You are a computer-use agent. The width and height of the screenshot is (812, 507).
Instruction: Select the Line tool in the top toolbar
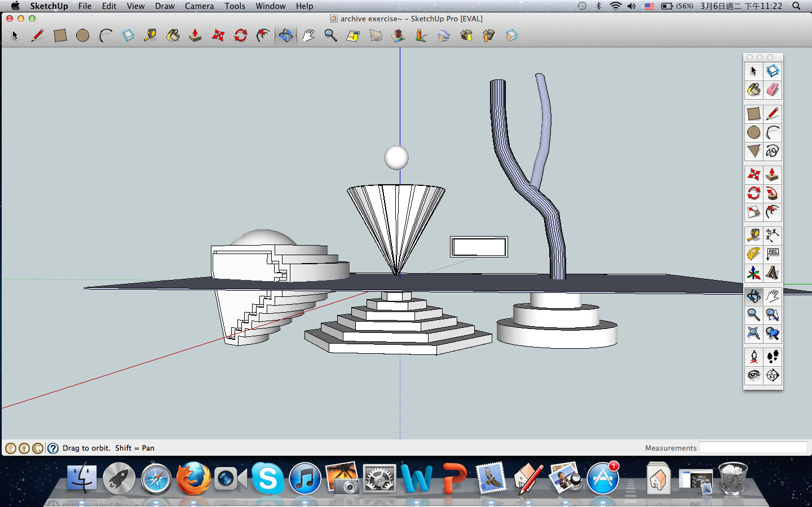coord(38,35)
